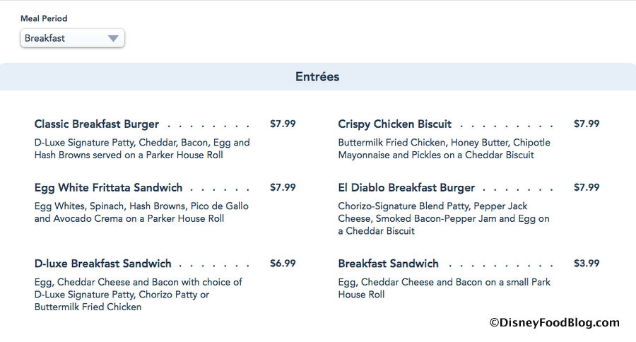This screenshot has width=636, height=342.
Task: Click the DisneyFoodBlog.com watermark
Action: pyautogui.click(x=554, y=323)
